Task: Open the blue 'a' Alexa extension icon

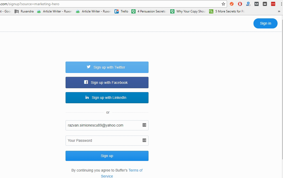Action: point(248,4)
